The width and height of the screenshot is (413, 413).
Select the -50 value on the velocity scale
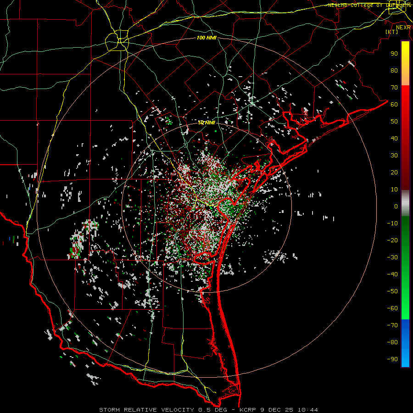coord(392,291)
